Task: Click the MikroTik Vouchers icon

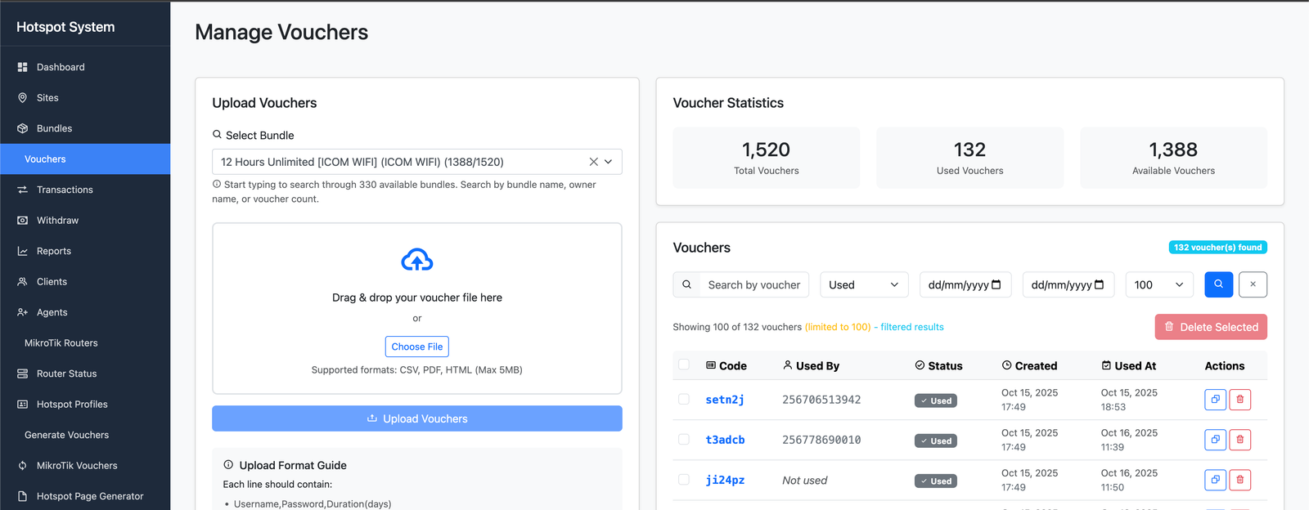Action: pyautogui.click(x=23, y=466)
